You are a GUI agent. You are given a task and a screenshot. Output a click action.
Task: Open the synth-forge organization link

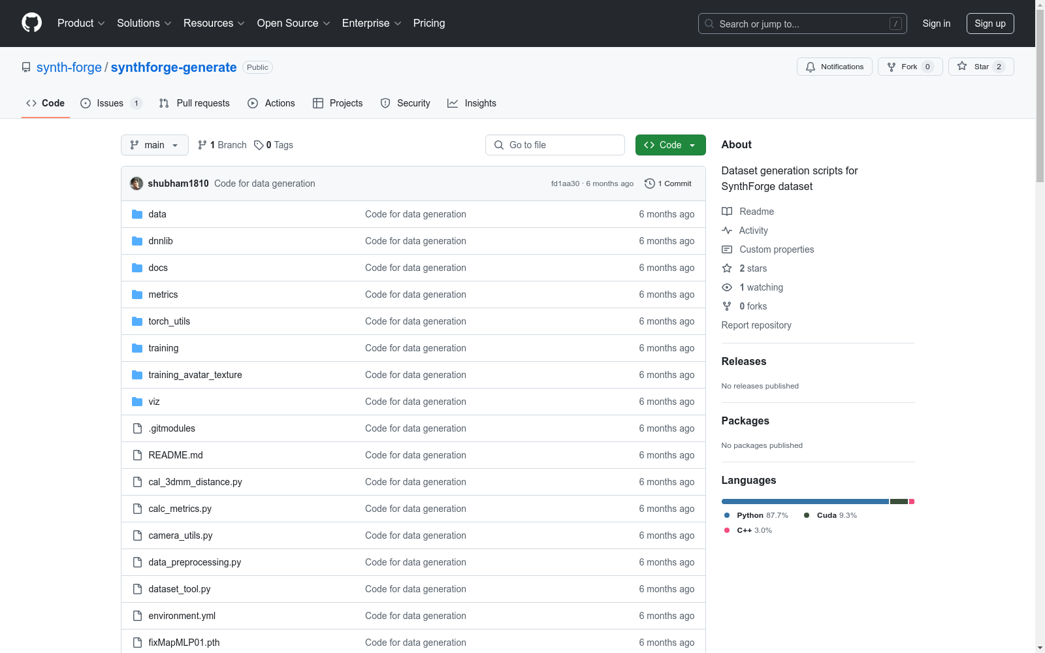click(69, 67)
